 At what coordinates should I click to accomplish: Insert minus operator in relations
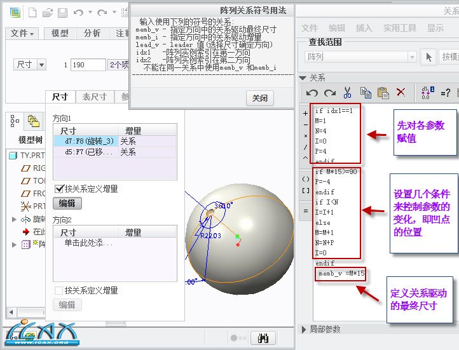[305, 125]
